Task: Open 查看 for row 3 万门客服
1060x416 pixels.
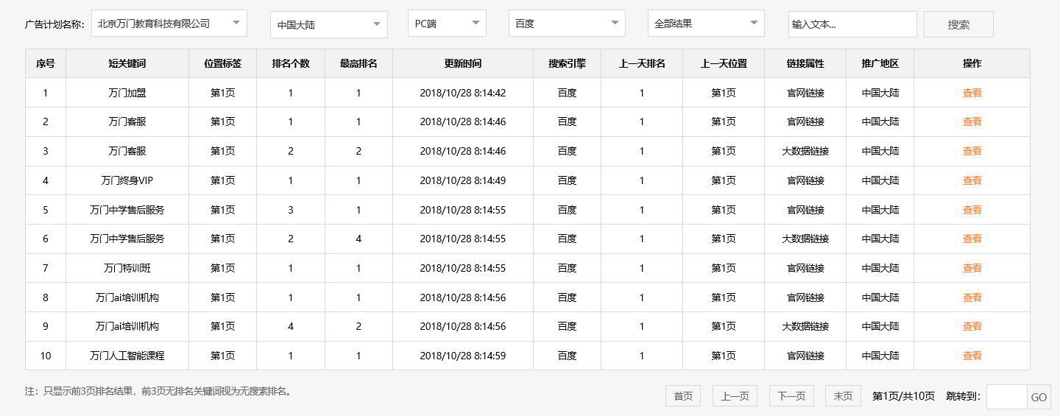Action: click(972, 151)
